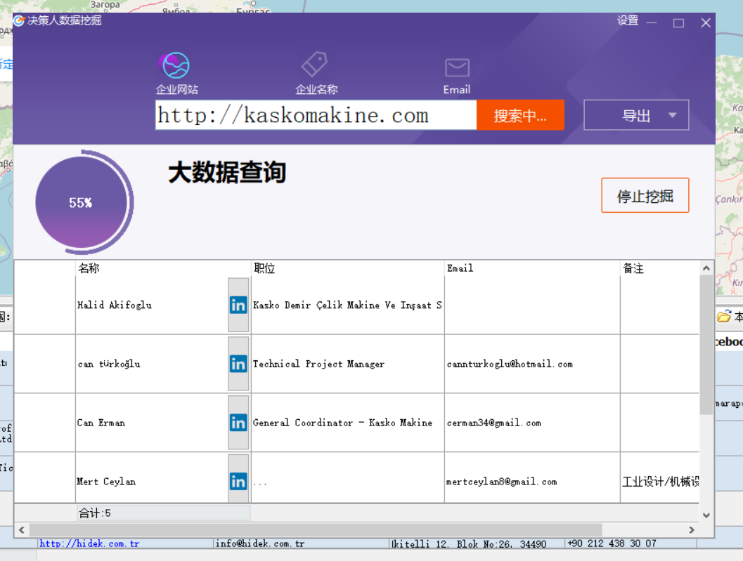
Task: Open http://hidek.com.tr link in background window
Action: 89,543
